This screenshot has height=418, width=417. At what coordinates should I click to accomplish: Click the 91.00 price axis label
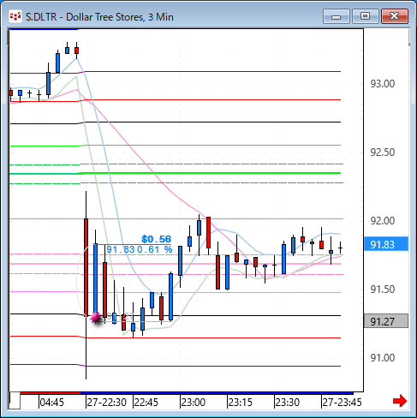pos(383,358)
